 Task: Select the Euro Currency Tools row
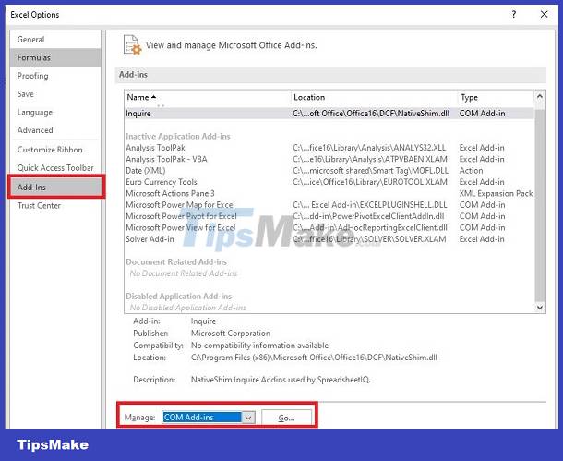[x=329, y=182]
